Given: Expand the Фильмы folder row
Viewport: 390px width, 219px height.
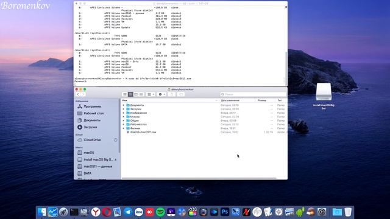Looking at the screenshot, I should (124, 128).
